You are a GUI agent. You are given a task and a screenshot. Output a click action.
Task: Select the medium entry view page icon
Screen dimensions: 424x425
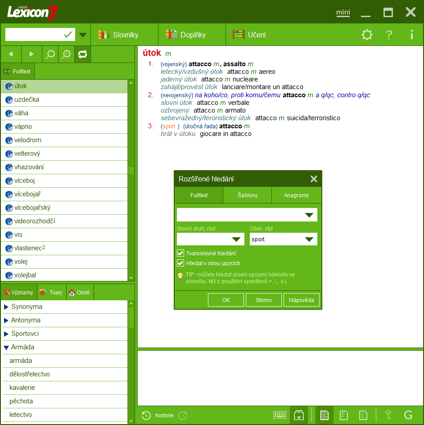[344, 415]
